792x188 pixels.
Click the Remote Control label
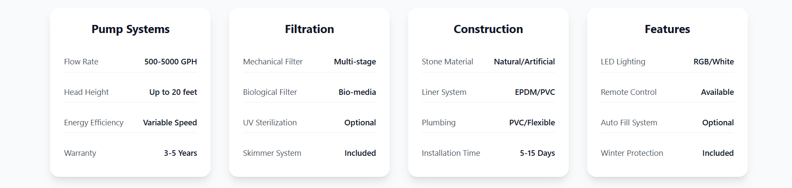629,92
